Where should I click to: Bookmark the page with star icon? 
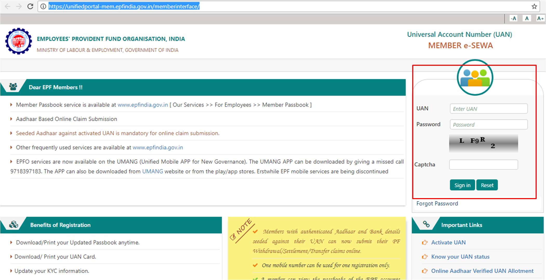(534, 6)
